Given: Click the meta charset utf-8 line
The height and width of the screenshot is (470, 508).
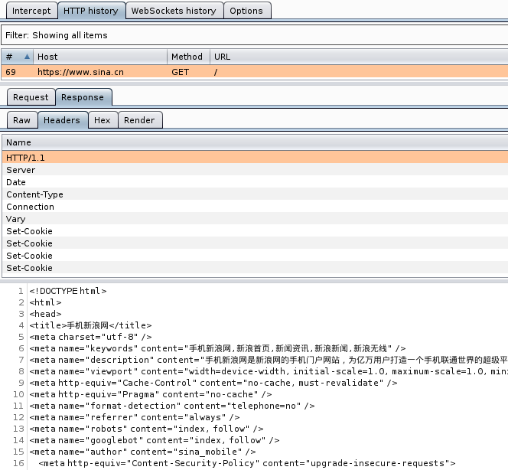Looking at the screenshot, I should [91, 337].
